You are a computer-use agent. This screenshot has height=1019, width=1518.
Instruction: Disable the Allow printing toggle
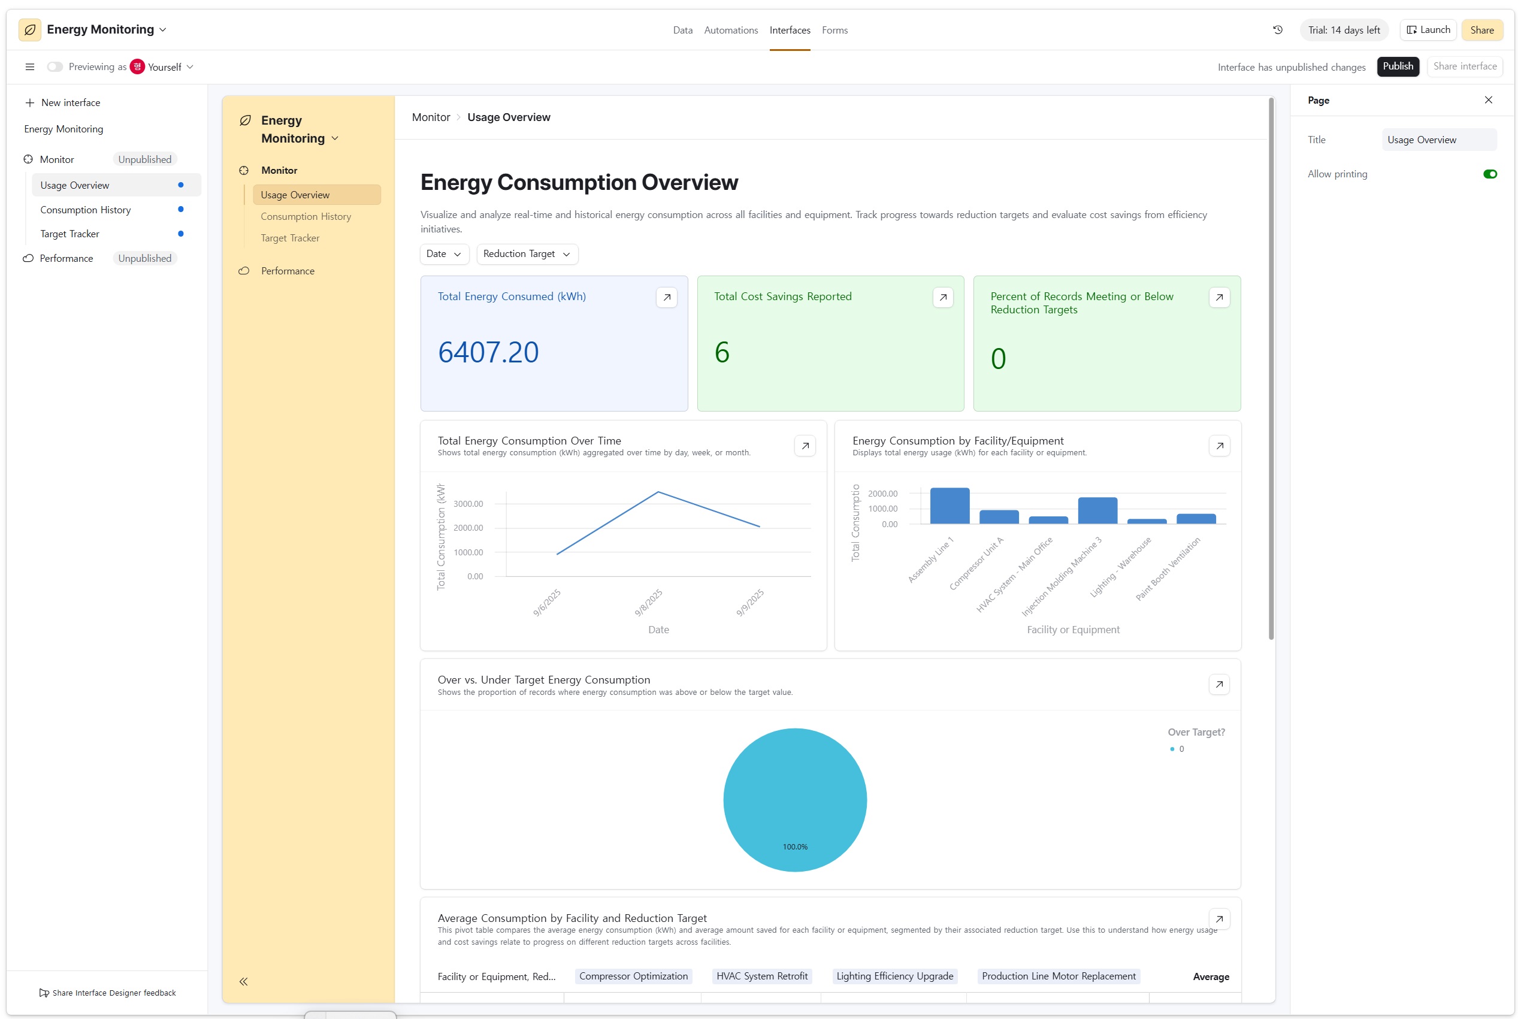pos(1489,174)
